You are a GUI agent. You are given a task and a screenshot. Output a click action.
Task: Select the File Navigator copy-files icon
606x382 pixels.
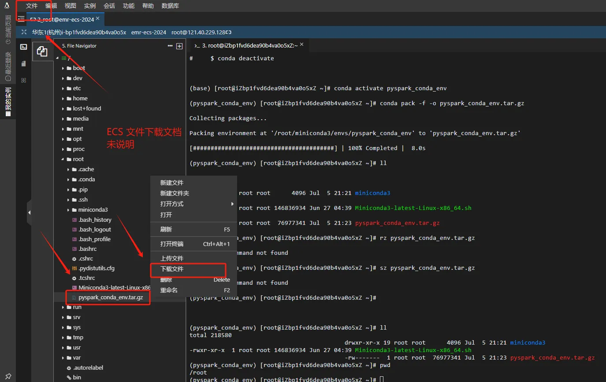(x=42, y=51)
